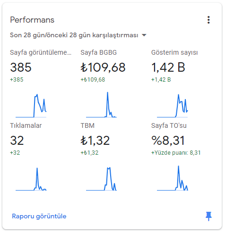Click the ₺1,32 TBM value
The image size is (226, 233).
click(x=95, y=141)
